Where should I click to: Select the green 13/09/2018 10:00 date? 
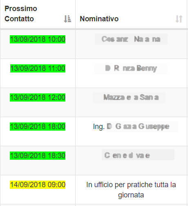(x=38, y=39)
